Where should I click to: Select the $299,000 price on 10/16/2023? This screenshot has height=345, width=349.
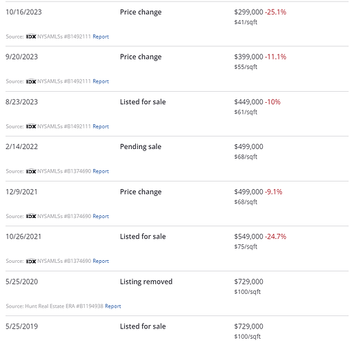248,12
